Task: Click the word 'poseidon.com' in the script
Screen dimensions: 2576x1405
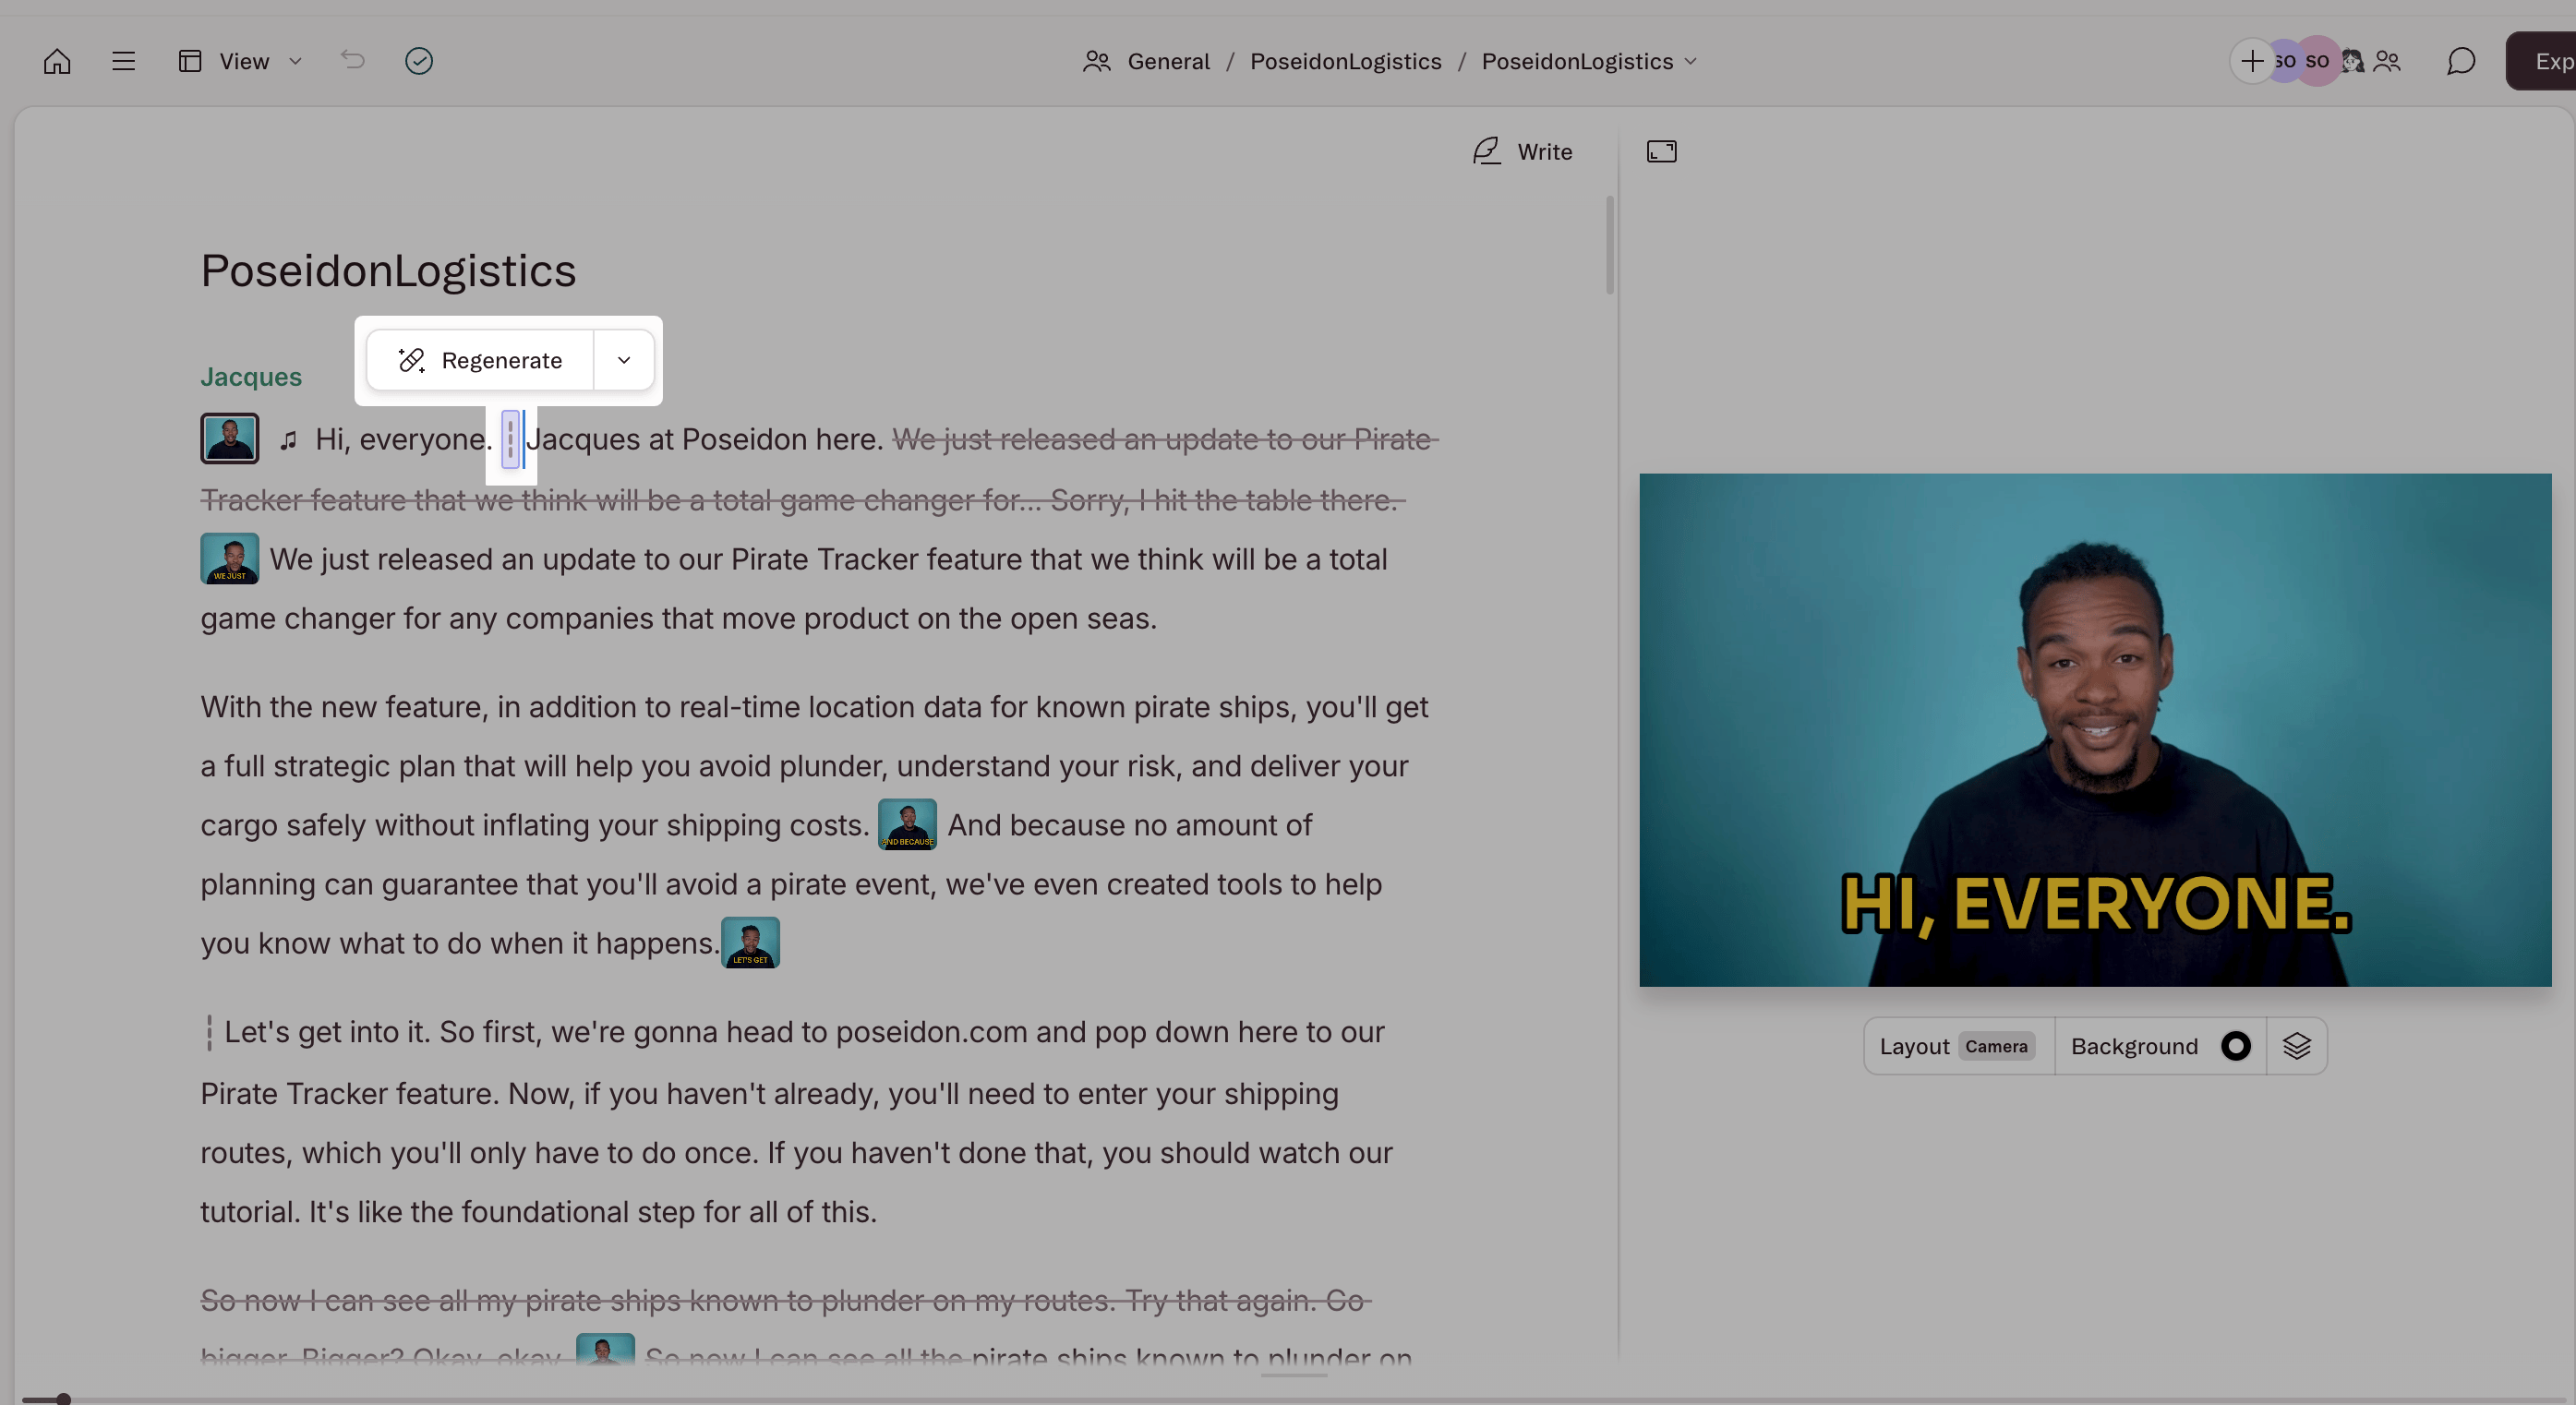Action: pos(931,1032)
